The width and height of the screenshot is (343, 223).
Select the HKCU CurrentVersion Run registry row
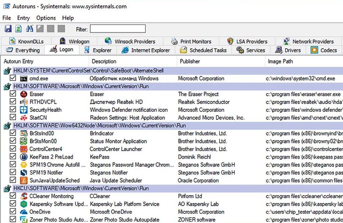[81, 188]
